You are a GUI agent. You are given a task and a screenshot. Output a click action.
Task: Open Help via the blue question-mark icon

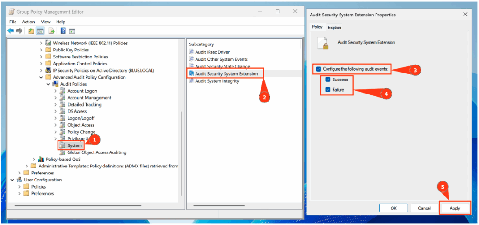[x=63, y=31]
